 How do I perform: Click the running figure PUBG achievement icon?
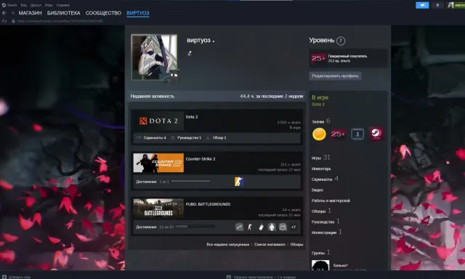pyautogui.click(x=250, y=227)
